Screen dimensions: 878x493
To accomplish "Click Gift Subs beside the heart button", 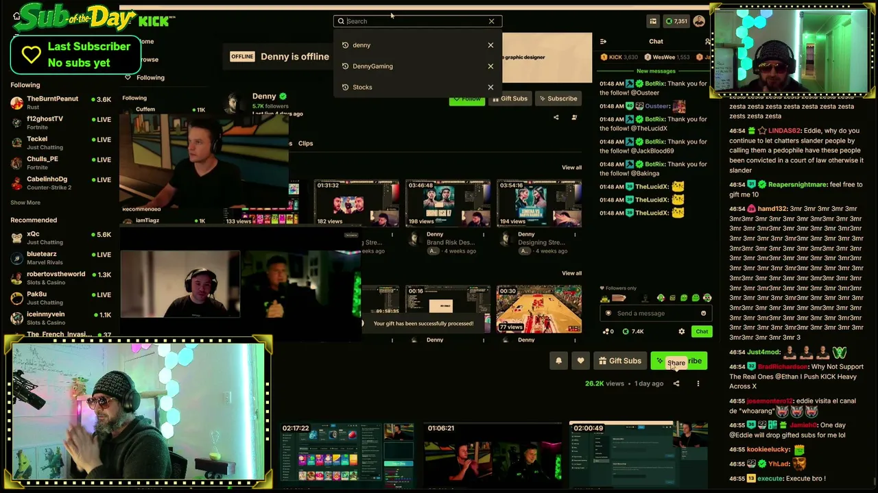I will (x=619, y=361).
